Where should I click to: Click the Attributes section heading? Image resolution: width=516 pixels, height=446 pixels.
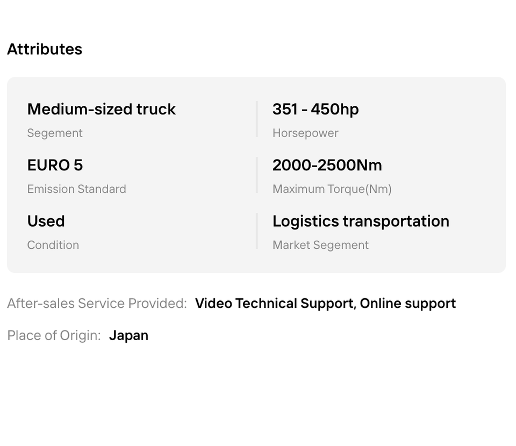(45, 49)
